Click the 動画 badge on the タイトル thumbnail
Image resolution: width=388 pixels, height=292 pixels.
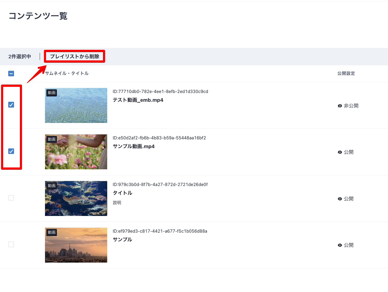click(x=51, y=186)
